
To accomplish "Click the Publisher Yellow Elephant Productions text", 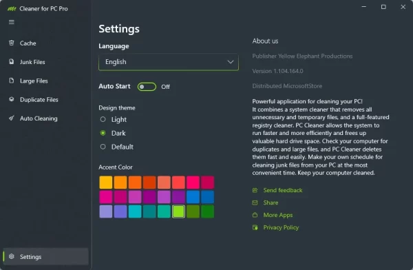I will click(302, 56).
